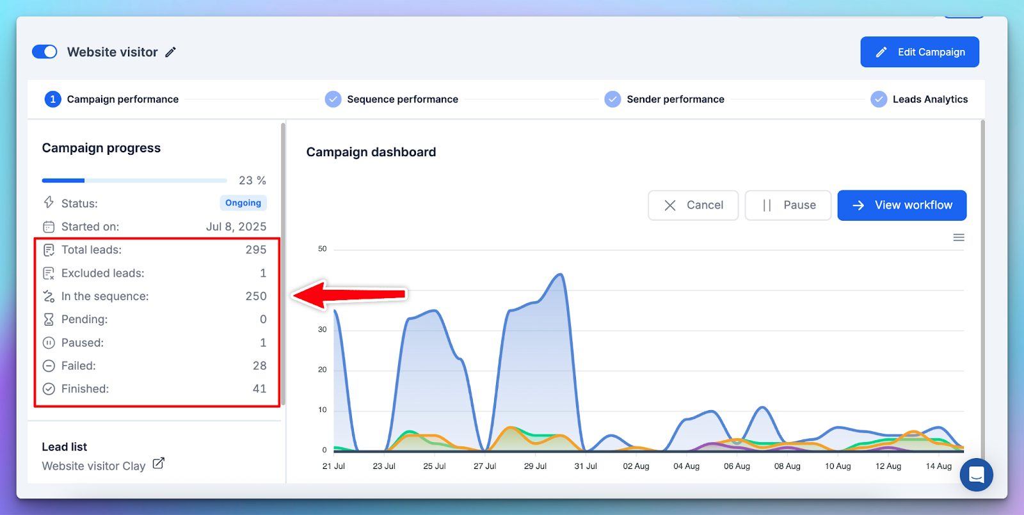Click the Failed minus-circle icon
Viewport: 1024px width, 515px height.
click(49, 366)
